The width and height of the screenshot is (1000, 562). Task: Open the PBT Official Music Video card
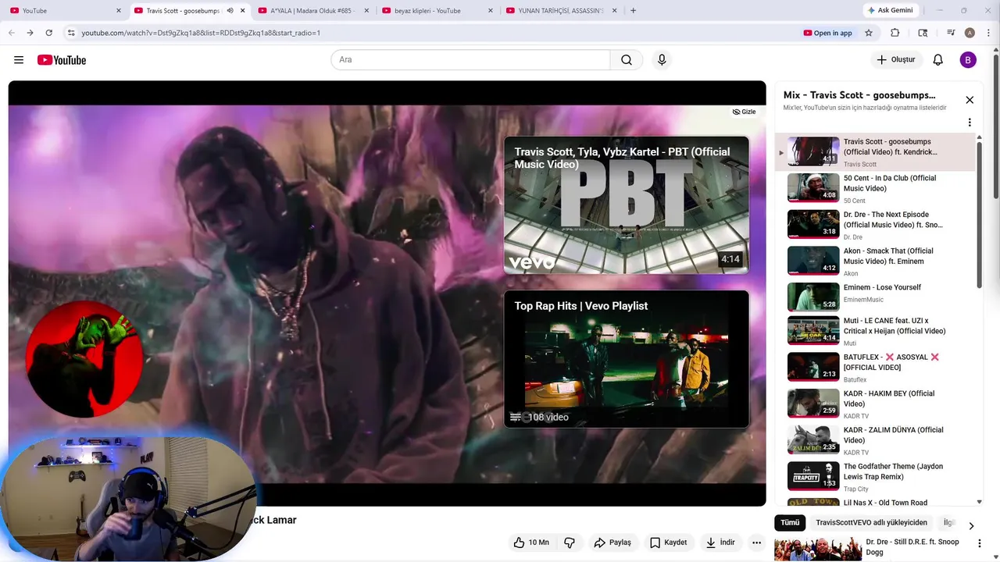click(x=627, y=205)
